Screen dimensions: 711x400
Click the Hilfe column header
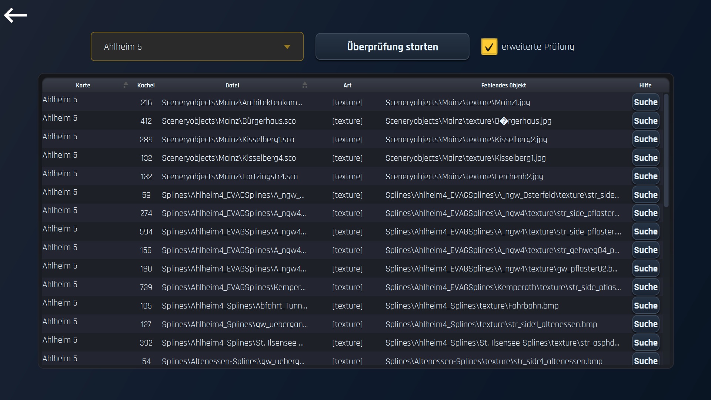pyautogui.click(x=645, y=86)
